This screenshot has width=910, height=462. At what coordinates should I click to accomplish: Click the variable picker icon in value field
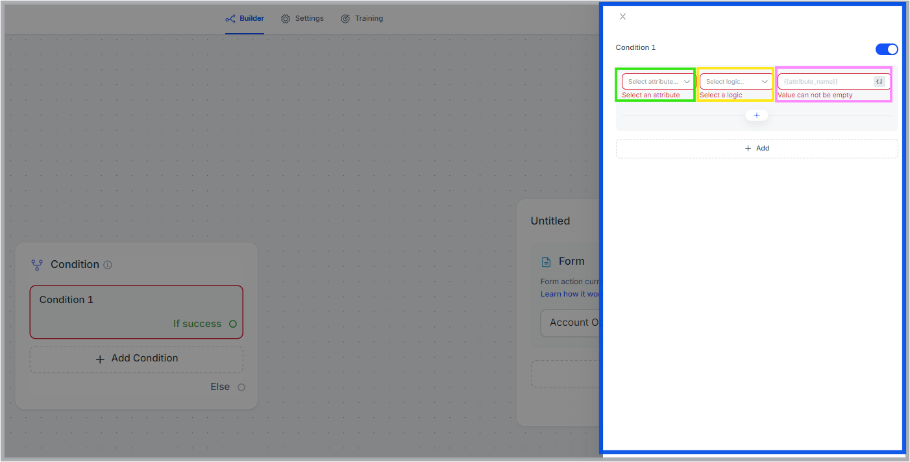pos(879,82)
